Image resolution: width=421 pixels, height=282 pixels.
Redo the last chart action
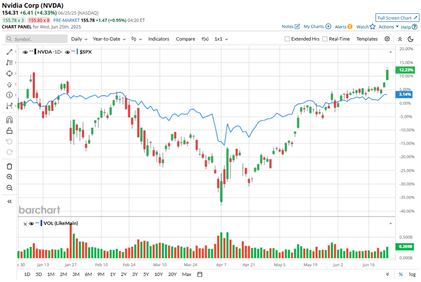[x=9, y=152]
